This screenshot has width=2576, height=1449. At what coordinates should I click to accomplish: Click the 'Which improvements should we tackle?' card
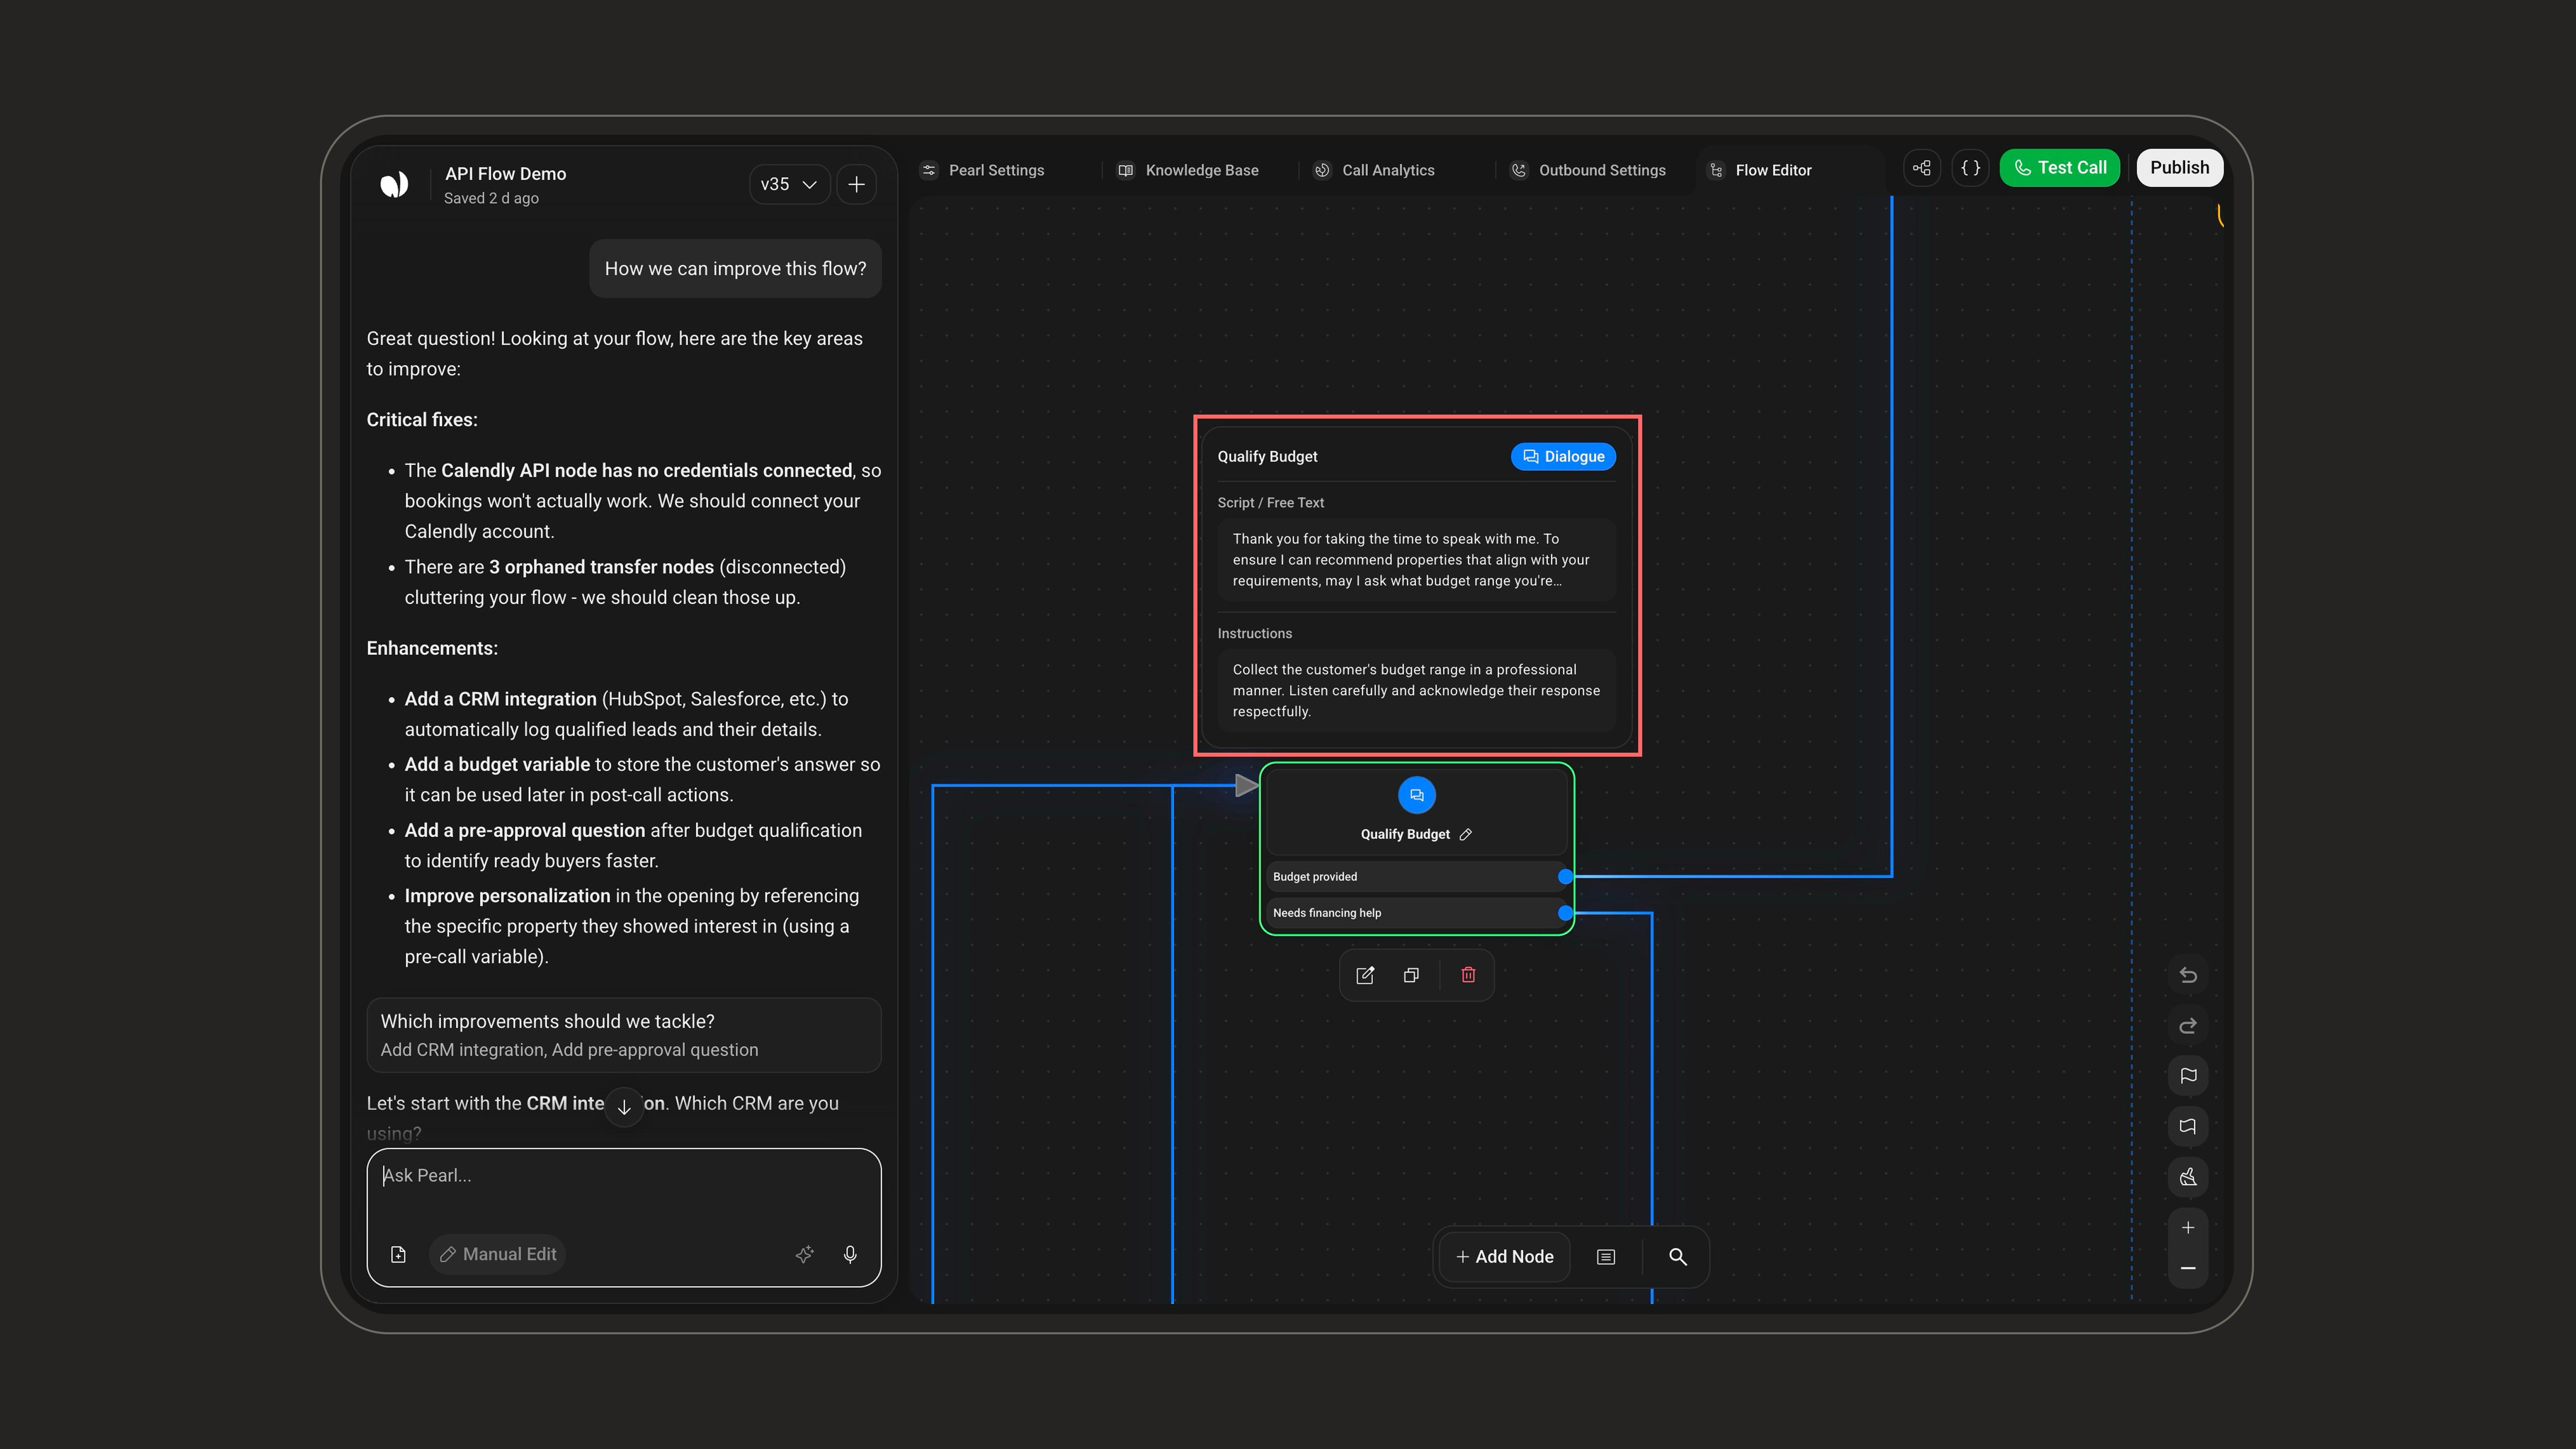coord(624,1035)
